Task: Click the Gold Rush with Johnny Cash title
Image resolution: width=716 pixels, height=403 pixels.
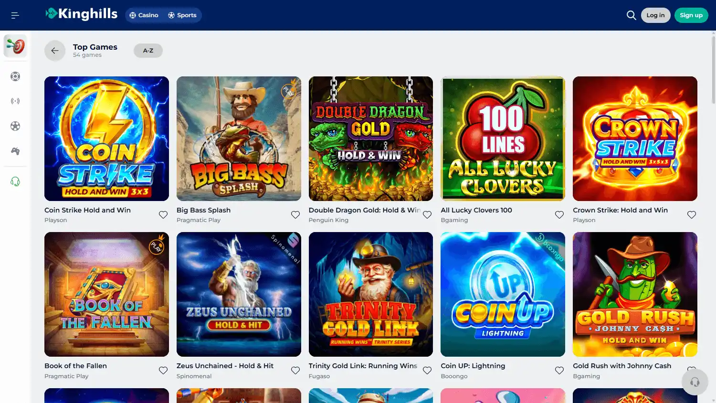Action: pos(622,366)
